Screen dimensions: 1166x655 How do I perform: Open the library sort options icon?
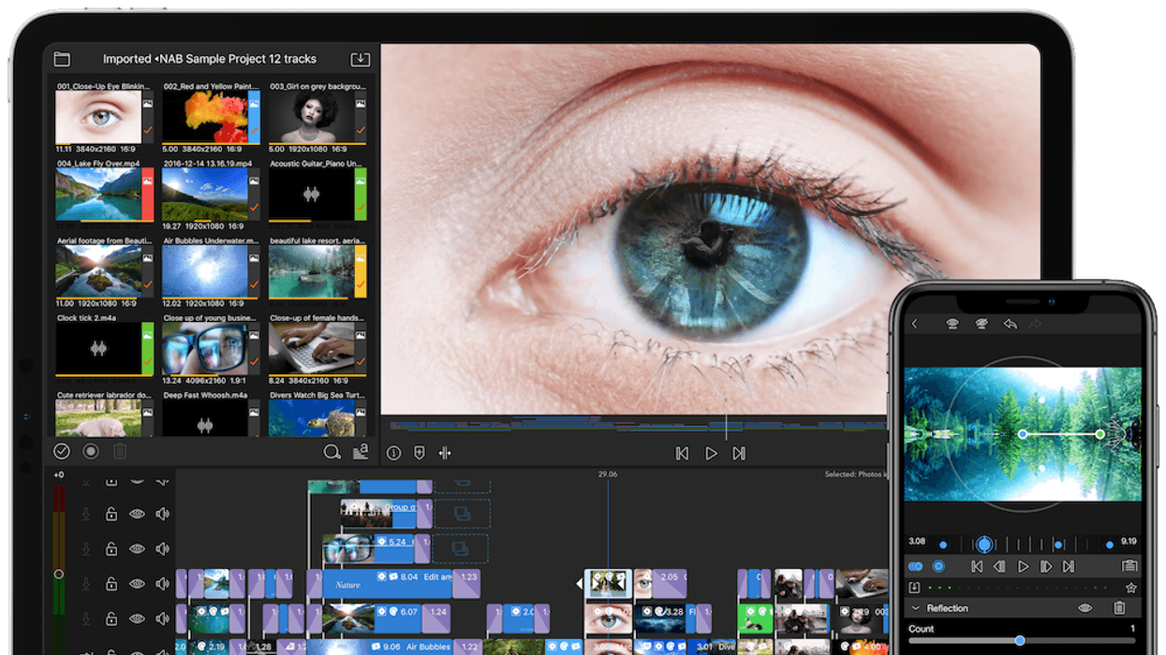coord(361,452)
